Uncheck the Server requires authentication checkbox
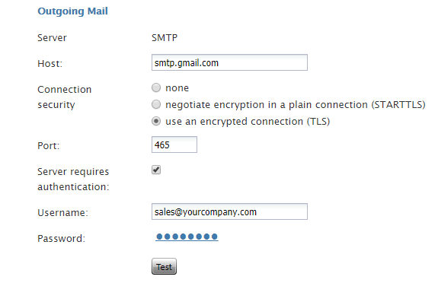The image size is (438, 286). [x=156, y=170]
